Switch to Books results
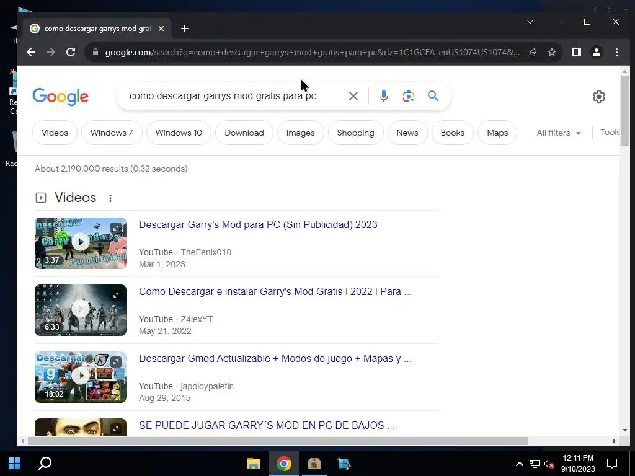 (452, 133)
